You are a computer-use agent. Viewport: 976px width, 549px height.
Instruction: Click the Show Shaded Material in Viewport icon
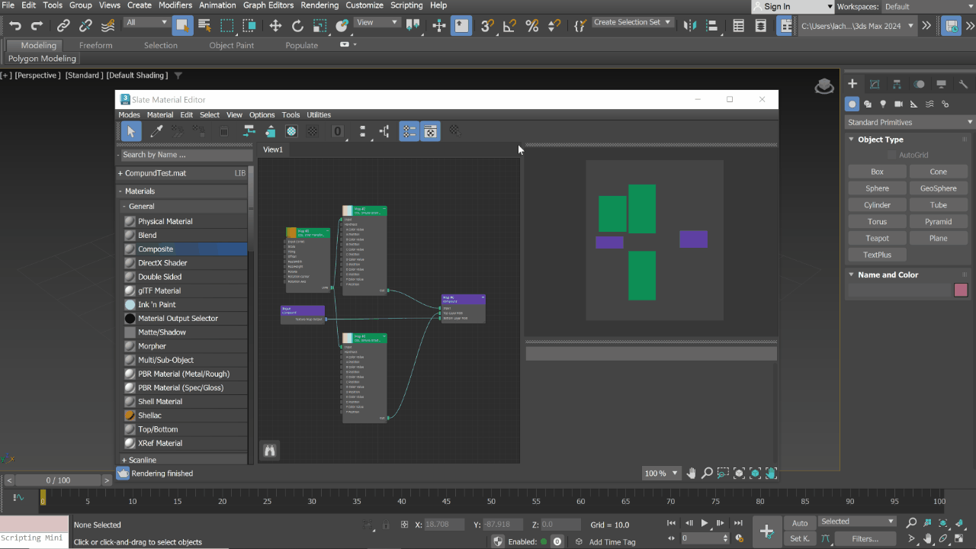click(291, 131)
